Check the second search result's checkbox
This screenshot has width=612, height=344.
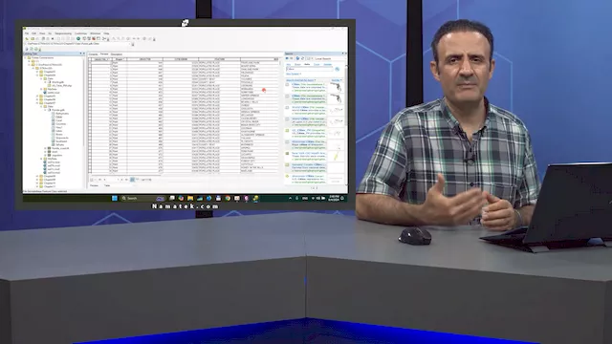point(287,96)
